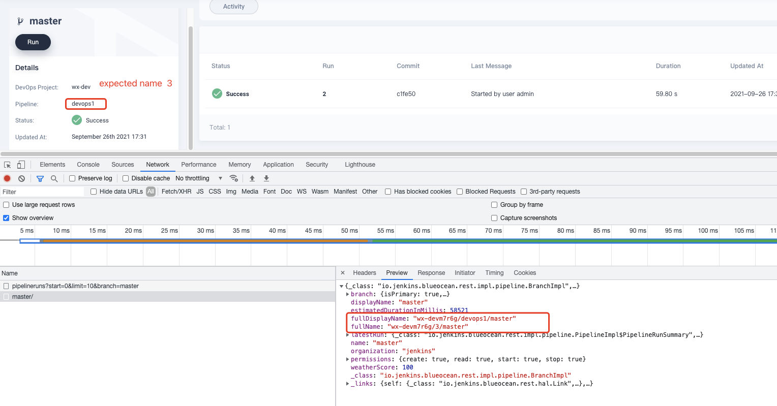Switch to the Console tab
The width and height of the screenshot is (777, 406).
88,164
